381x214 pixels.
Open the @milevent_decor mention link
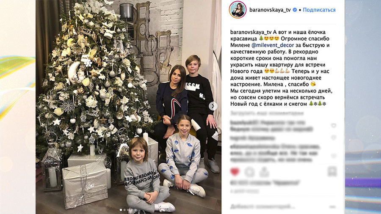tap(273, 45)
